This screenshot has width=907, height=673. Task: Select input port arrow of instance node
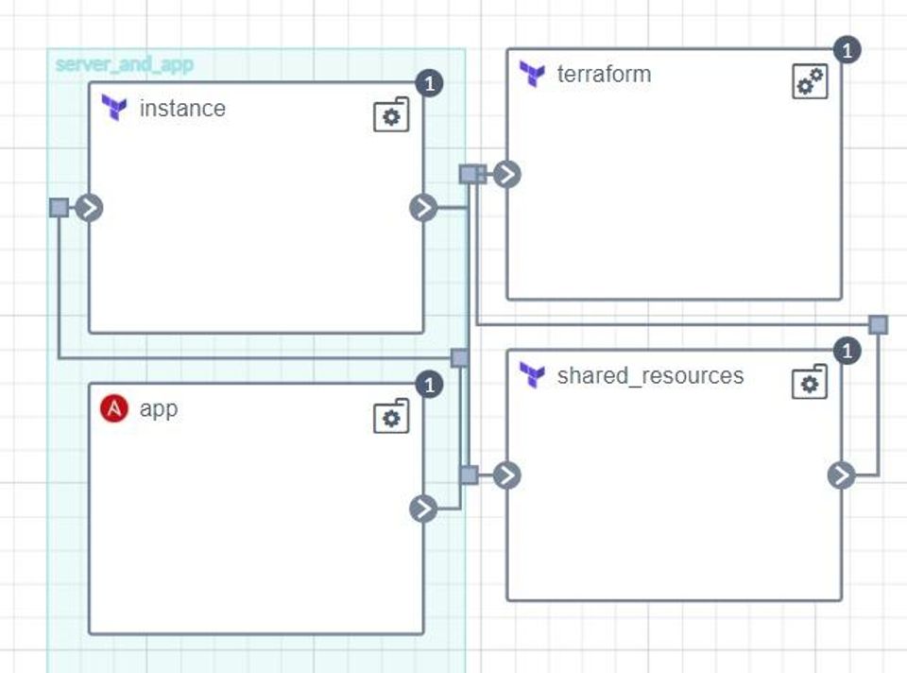coord(90,208)
